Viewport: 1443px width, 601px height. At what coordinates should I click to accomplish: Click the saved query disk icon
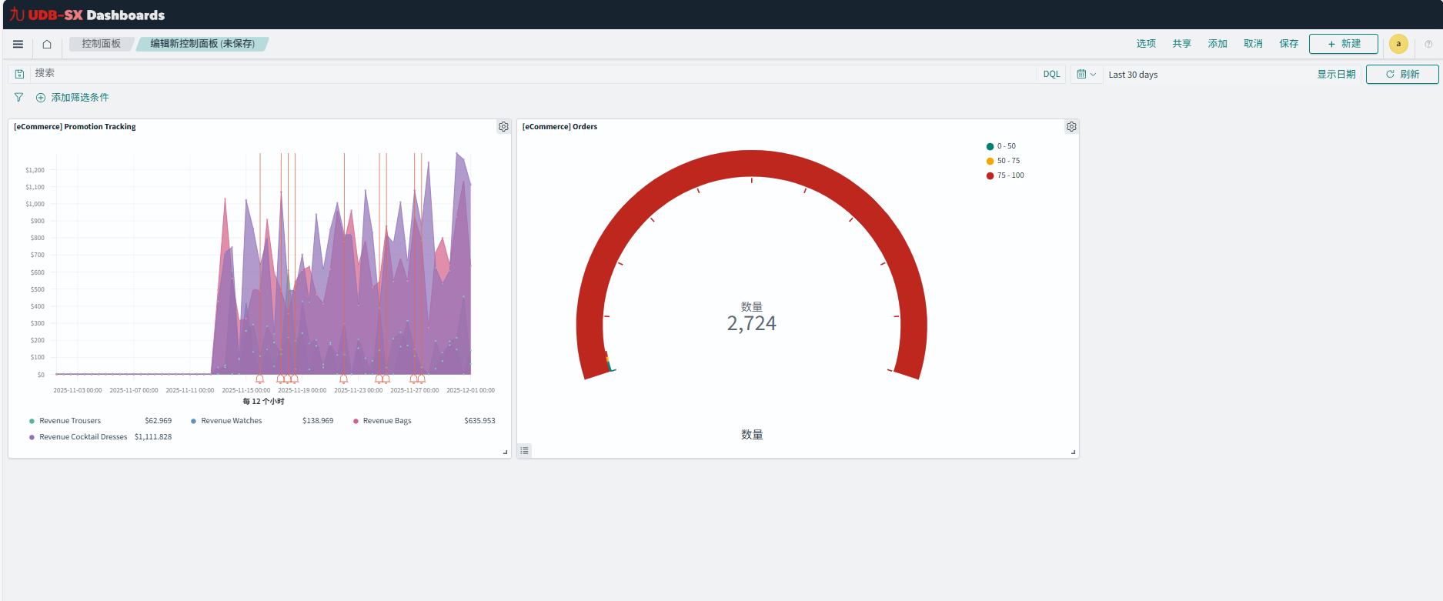tap(19, 74)
